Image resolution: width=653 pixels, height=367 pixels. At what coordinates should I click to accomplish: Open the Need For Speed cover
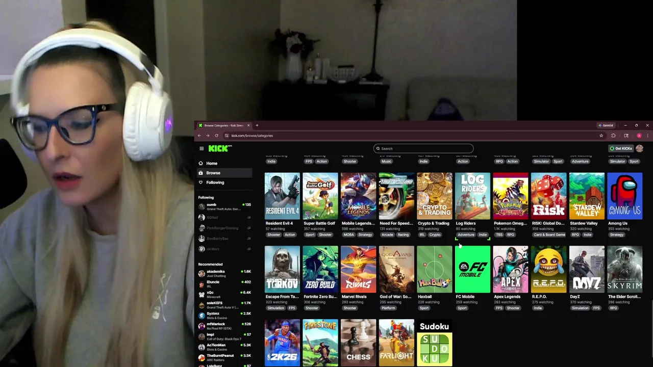396,196
